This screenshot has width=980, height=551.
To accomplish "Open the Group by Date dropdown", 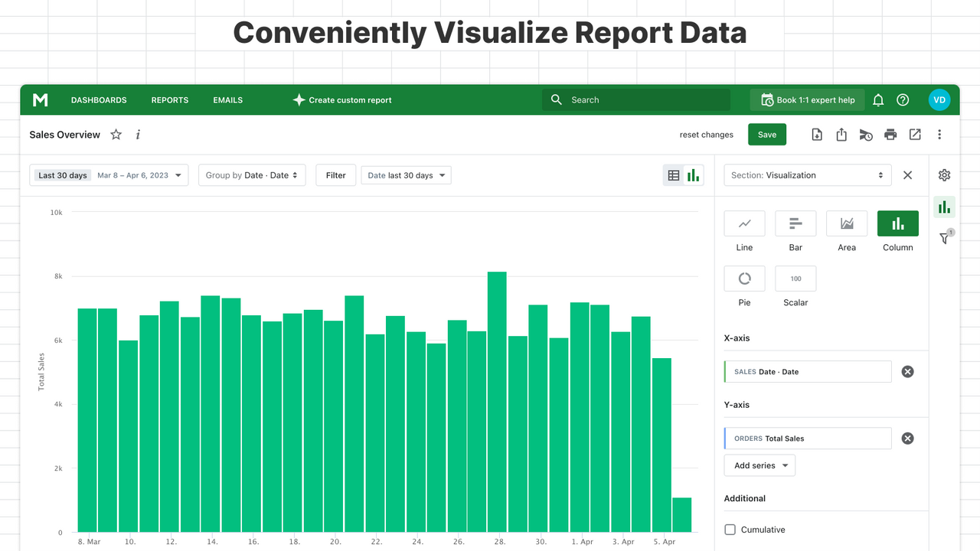I will tap(252, 174).
